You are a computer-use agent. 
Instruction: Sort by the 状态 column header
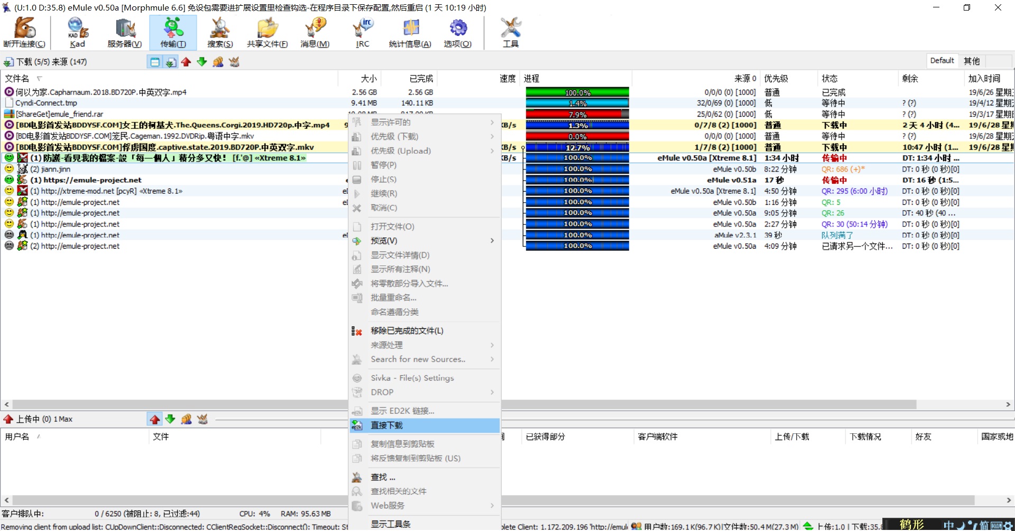tap(858, 79)
